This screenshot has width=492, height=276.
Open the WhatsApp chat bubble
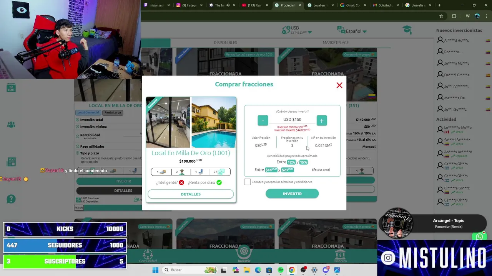[x=479, y=237]
